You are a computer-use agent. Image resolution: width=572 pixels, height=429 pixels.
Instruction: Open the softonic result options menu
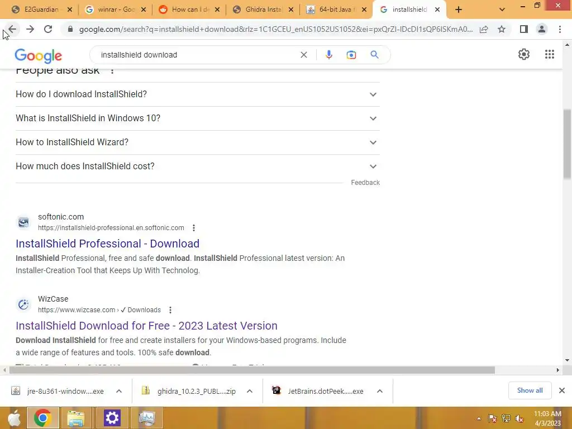(x=194, y=228)
